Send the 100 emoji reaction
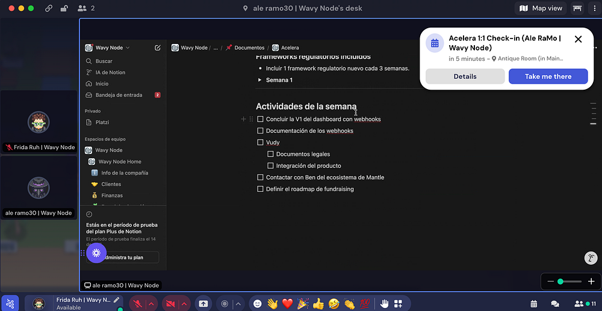Screen dimensions: 602x311 tap(365, 304)
